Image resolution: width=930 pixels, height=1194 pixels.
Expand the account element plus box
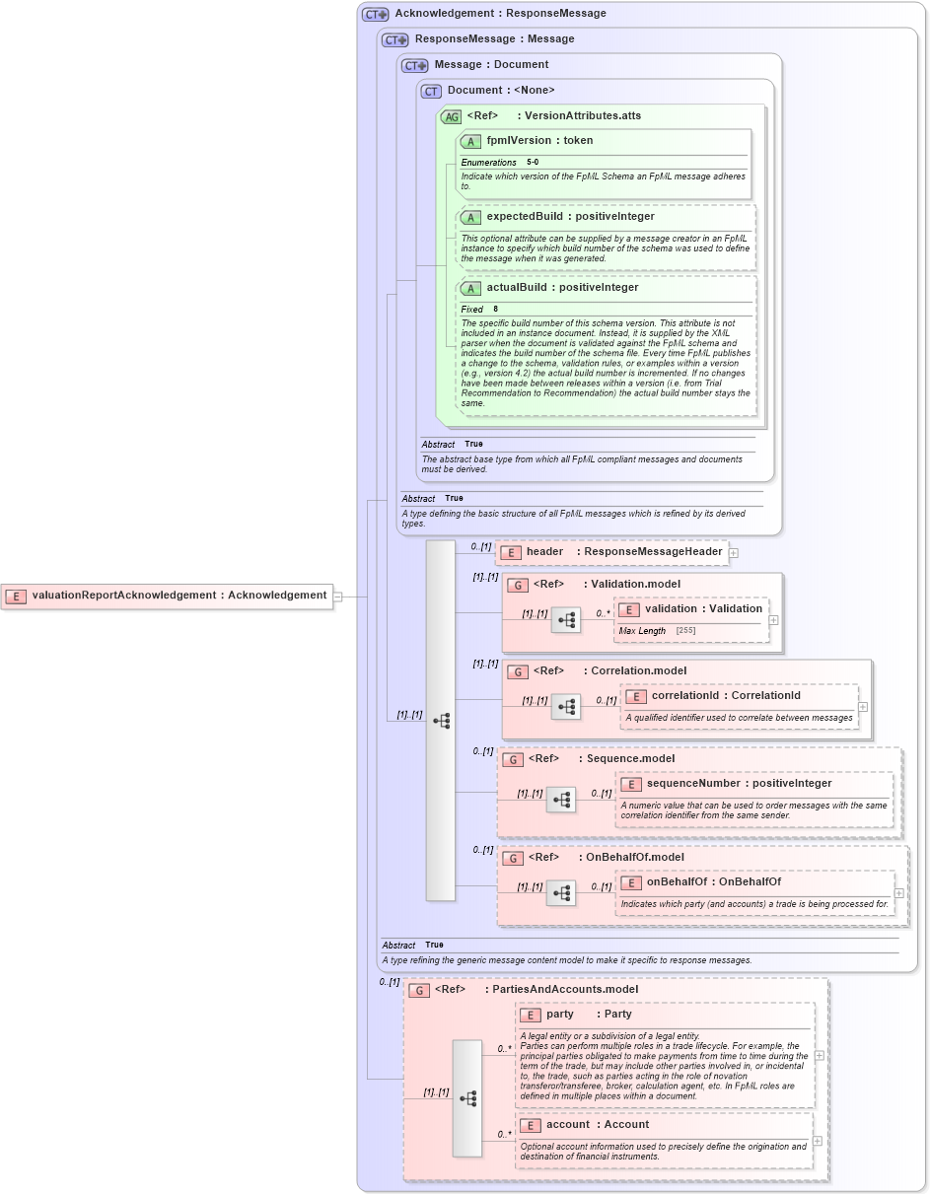818,1141
